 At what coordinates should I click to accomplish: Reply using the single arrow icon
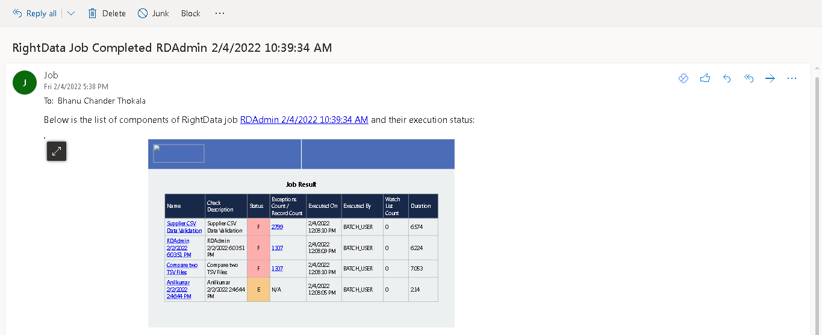727,78
